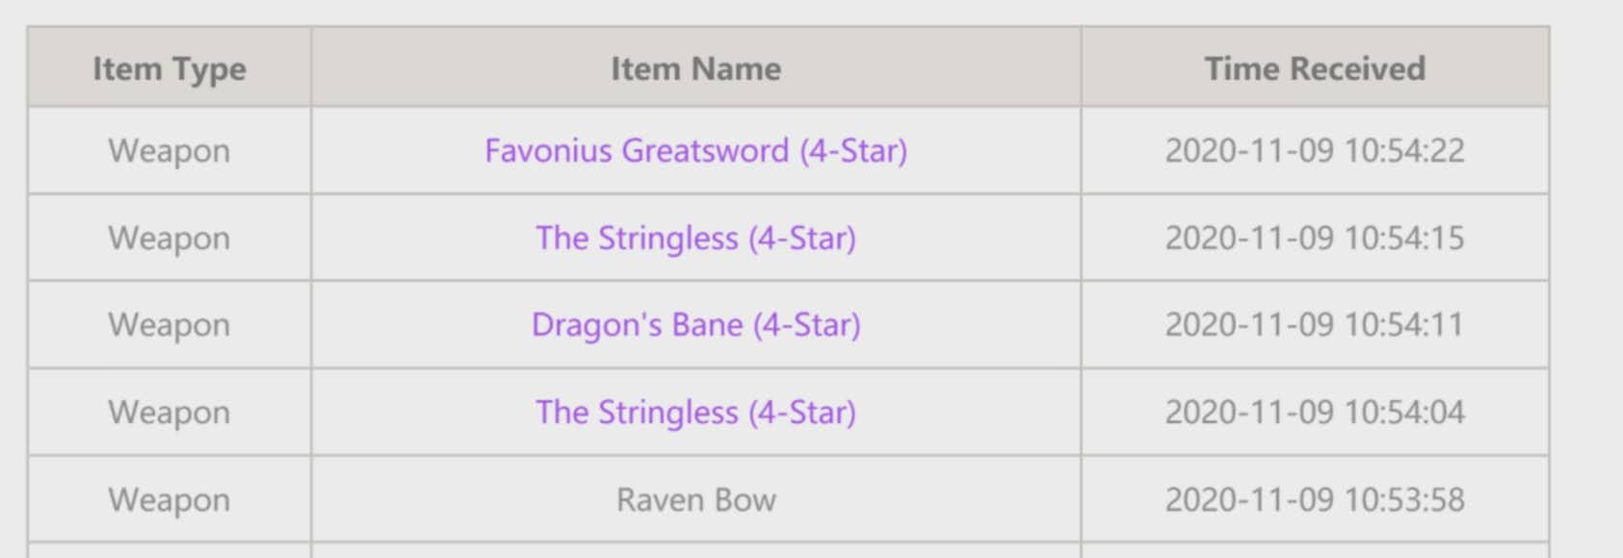Click the Item Name column header
Viewport: 1623px width, 558px height.
tap(695, 68)
